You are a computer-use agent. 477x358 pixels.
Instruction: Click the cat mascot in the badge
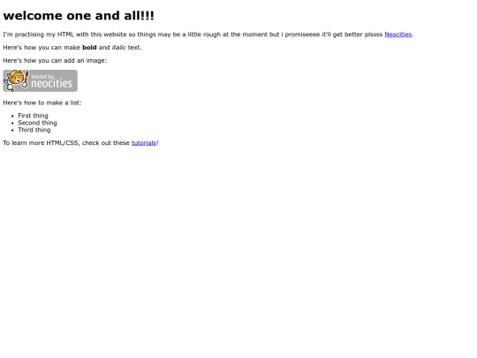[15, 80]
